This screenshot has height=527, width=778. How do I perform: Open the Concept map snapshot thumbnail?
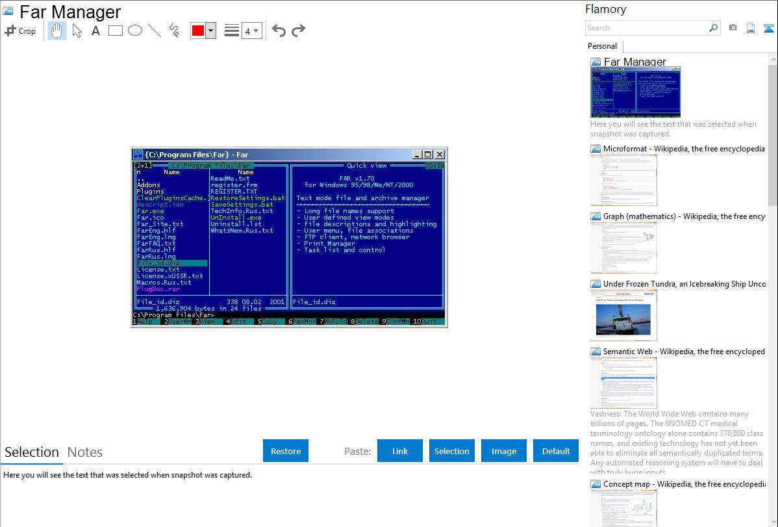tap(623, 508)
